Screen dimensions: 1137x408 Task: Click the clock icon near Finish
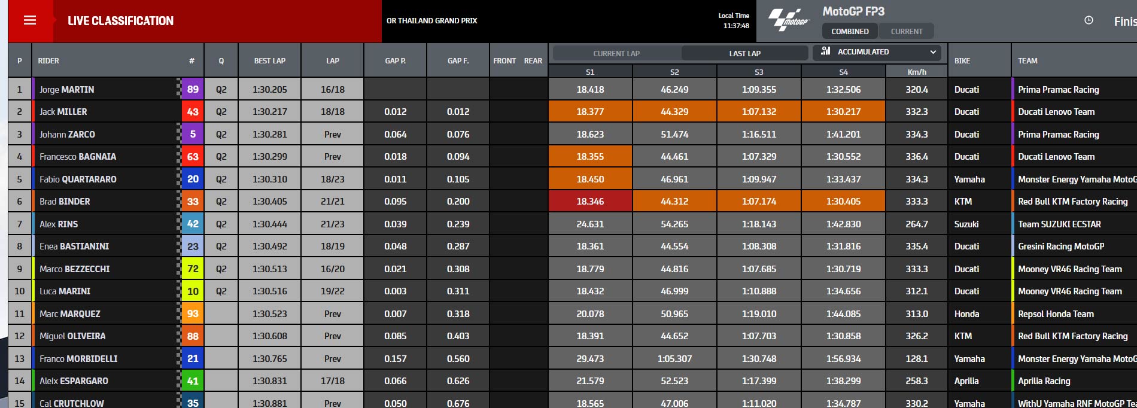tap(1089, 20)
